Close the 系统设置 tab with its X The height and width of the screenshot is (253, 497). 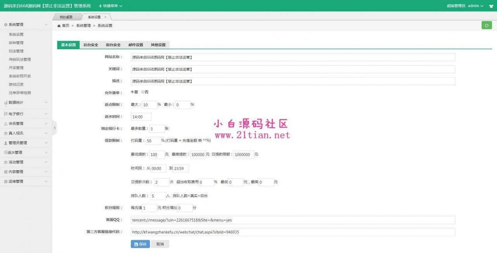(105, 17)
